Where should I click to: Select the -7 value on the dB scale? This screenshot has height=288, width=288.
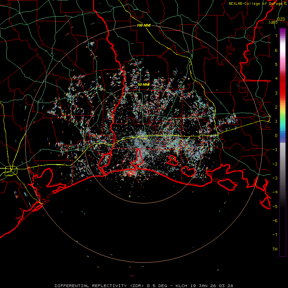275,235
